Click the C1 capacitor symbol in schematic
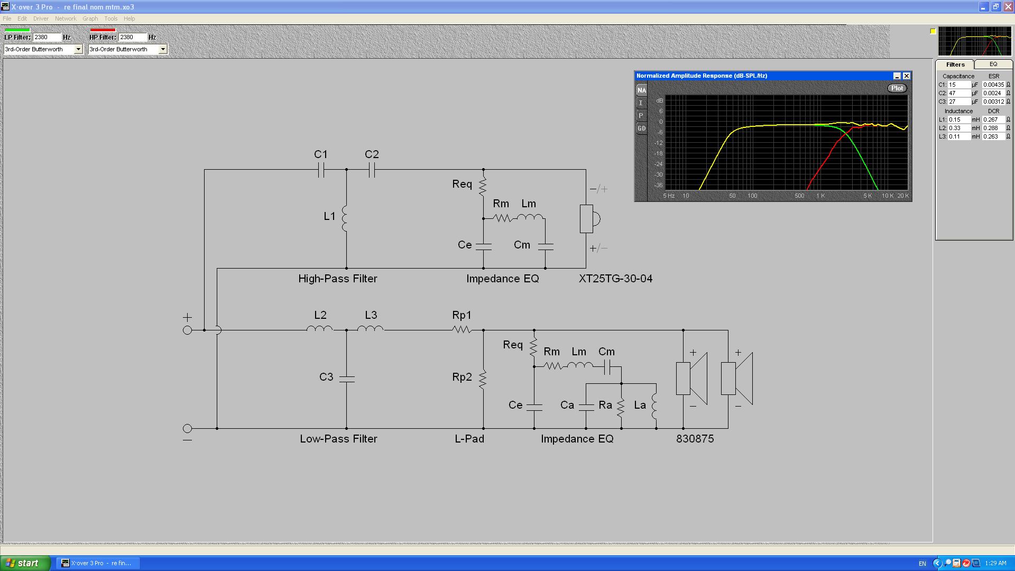Viewport: 1015px width, 571px height. 321,170
